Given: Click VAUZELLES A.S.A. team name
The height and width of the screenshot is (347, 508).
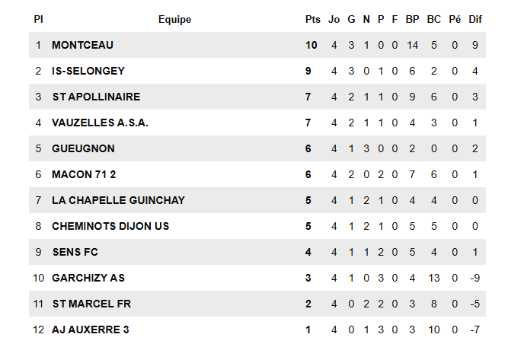Looking at the screenshot, I should click(x=100, y=123).
